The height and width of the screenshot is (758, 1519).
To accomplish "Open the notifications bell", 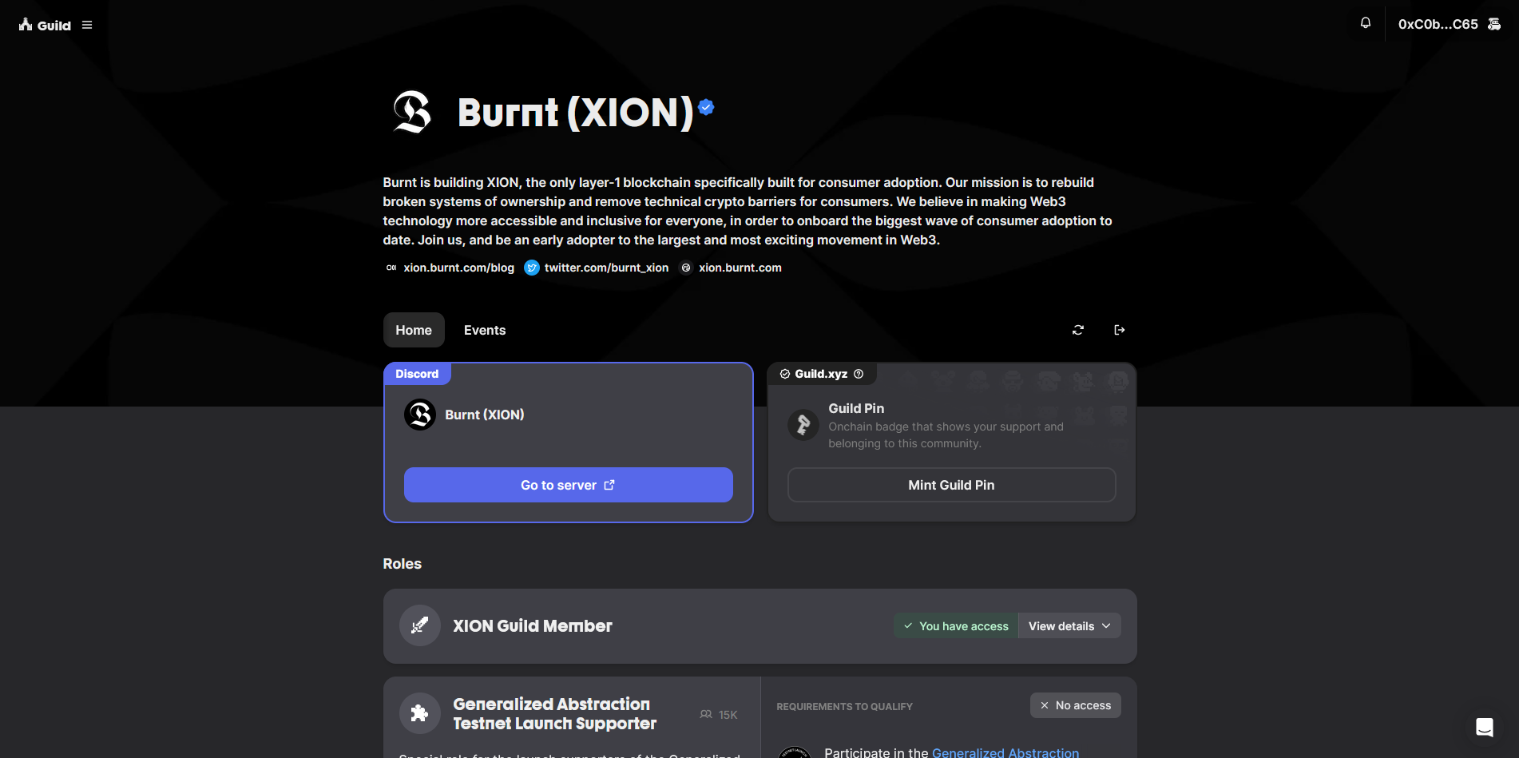I will click(x=1365, y=23).
